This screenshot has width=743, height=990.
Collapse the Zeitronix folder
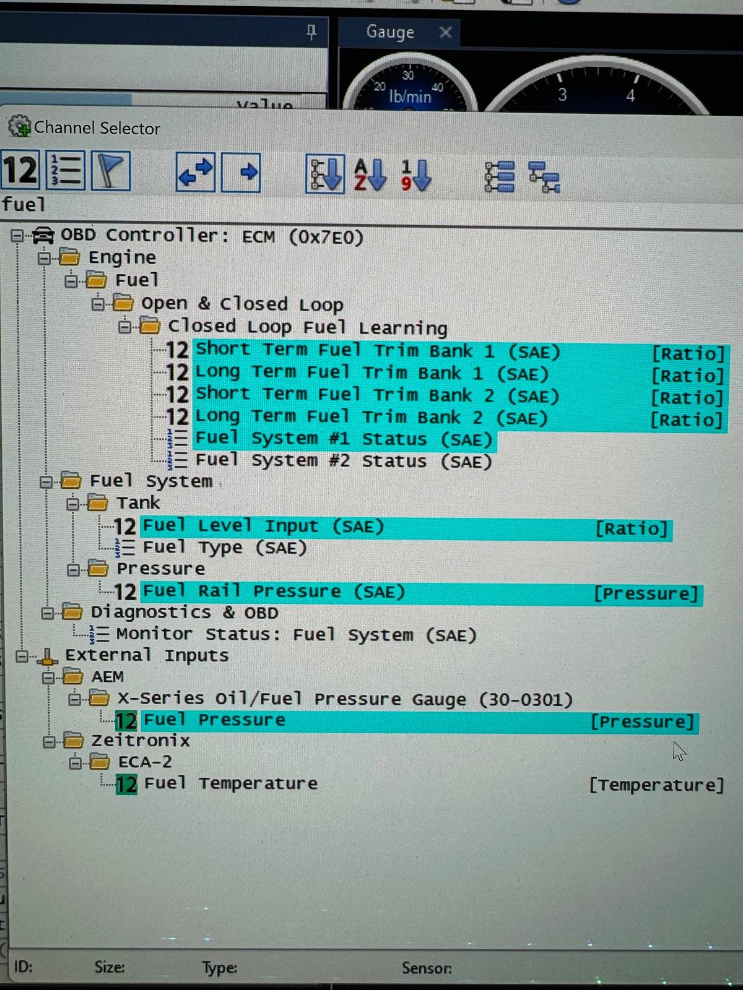tap(48, 741)
